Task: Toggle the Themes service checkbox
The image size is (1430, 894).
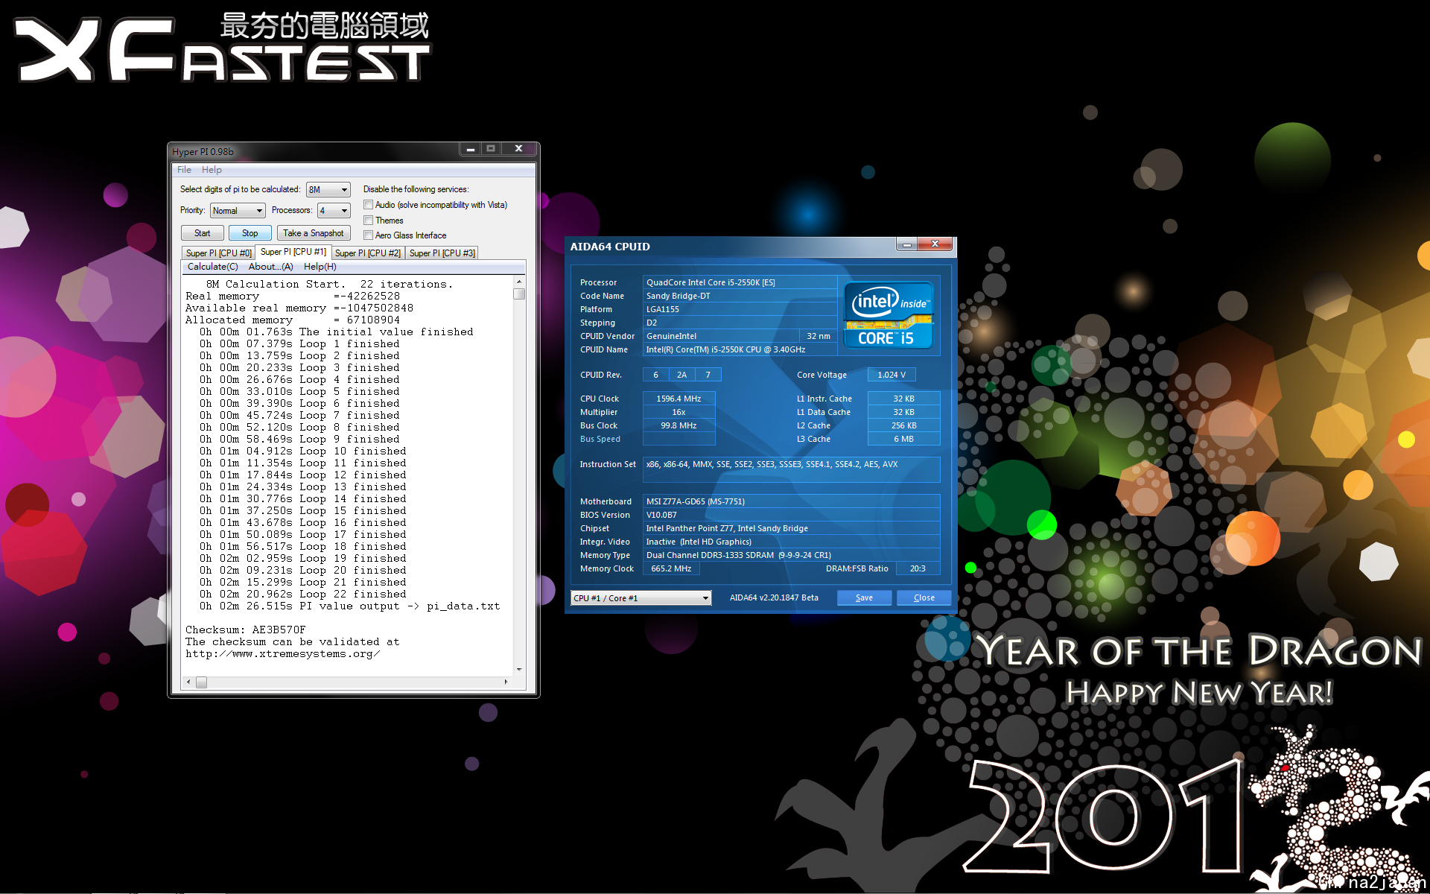Action: [368, 221]
